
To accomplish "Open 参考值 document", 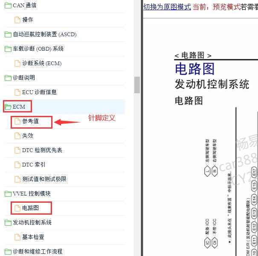I will (30, 121).
